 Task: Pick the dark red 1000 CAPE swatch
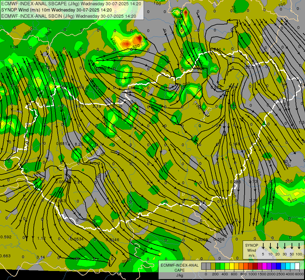(x=255, y=266)
